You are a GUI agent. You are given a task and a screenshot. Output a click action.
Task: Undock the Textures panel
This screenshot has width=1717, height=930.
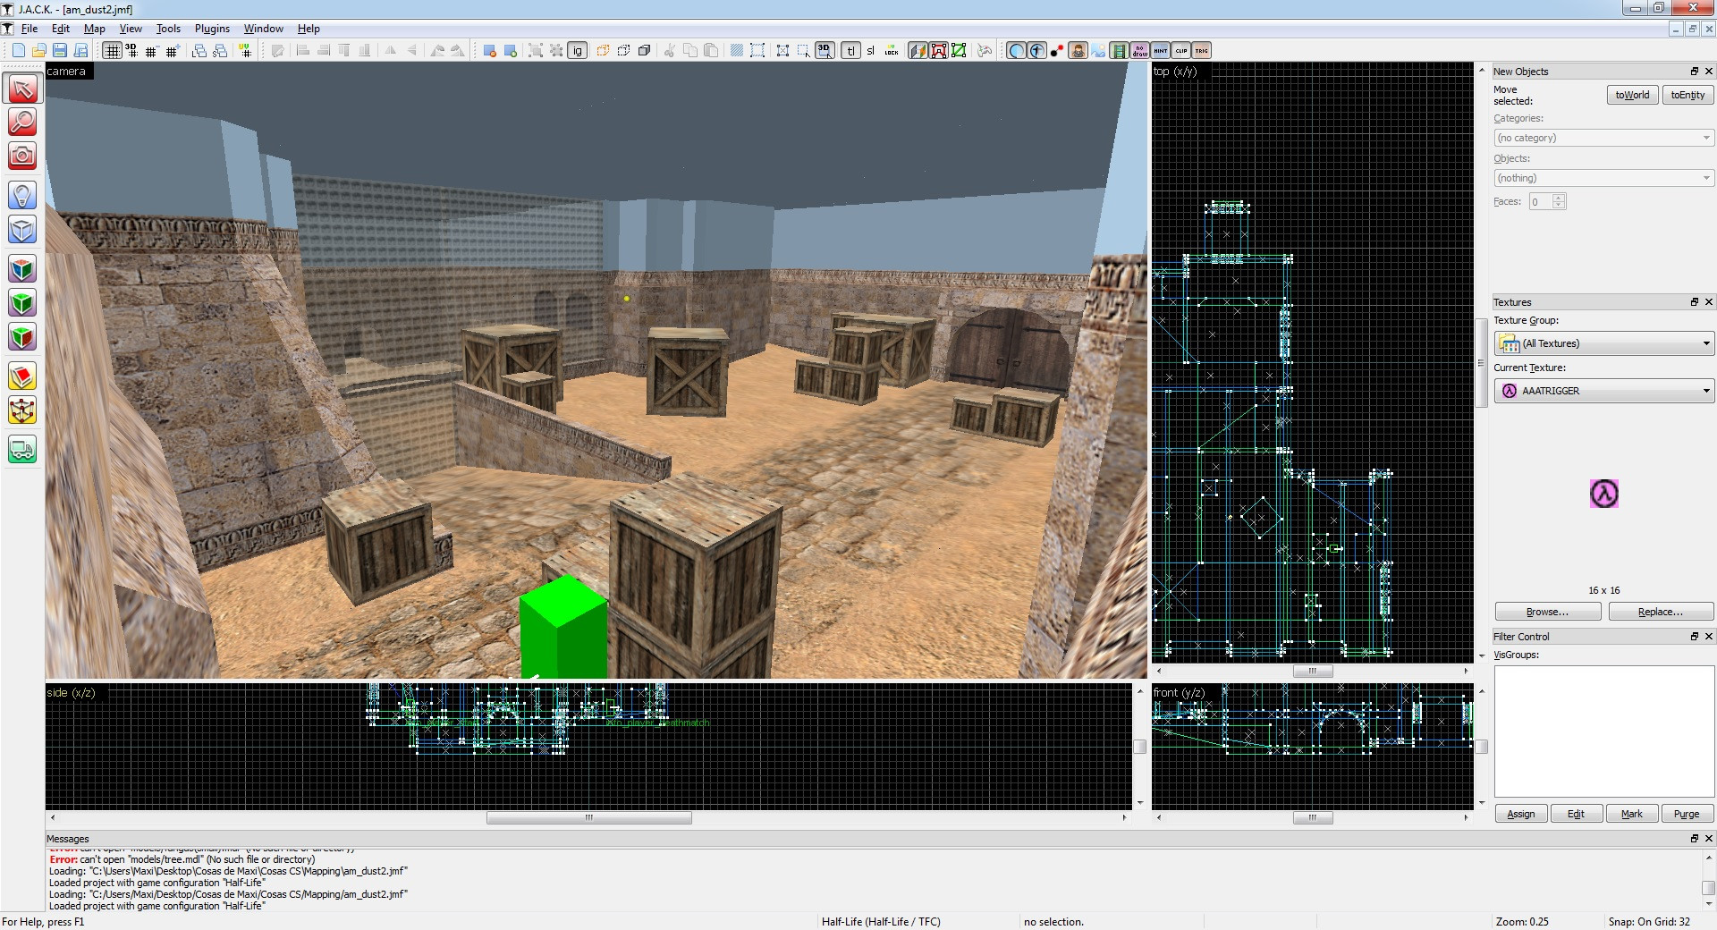(x=1694, y=302)
